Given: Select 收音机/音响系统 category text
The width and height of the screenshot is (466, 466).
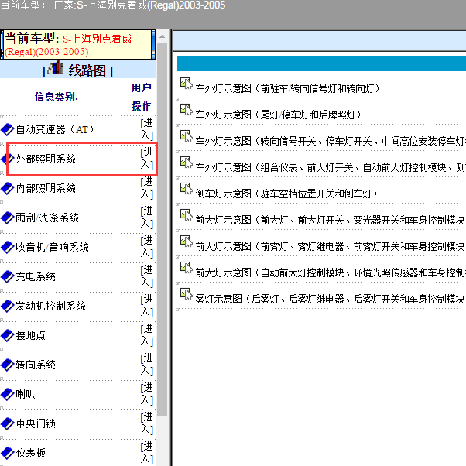Looking at the screenshot, I should (x=53, y=247).
